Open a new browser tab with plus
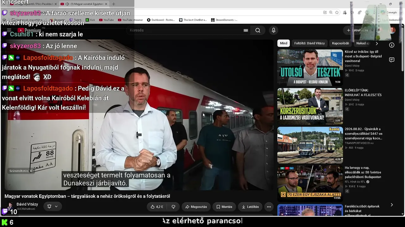Viewport: 405px width, 227px height. tap(114, 4)
